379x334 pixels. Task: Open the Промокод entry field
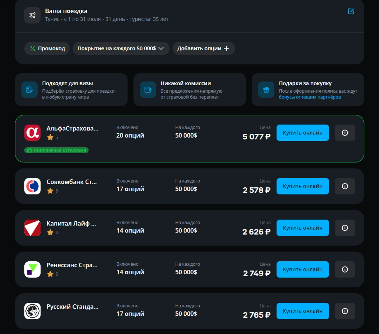pos(47,49)
